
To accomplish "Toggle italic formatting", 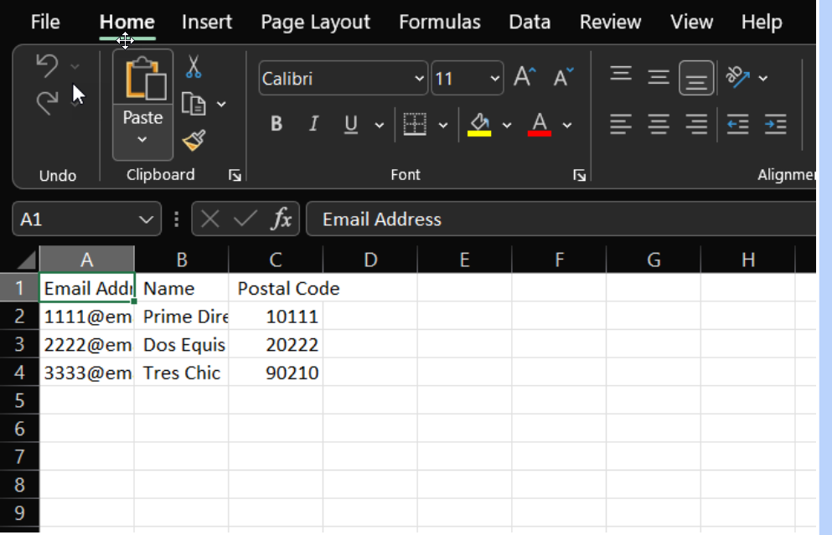I will tap(313, 123).
